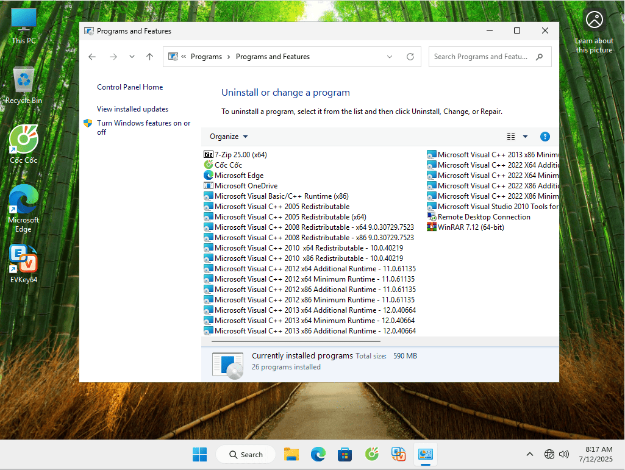Open Recycle Bin desktop icon
625x470 pixels.
tap(24, 86)
